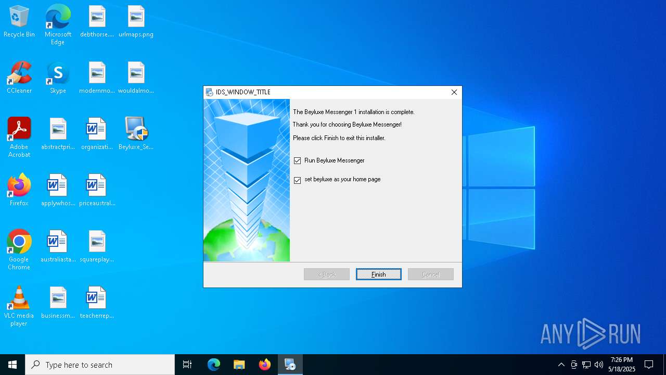Select the Microsoft Edge desktop shortcut

click(x=58, y=25)
